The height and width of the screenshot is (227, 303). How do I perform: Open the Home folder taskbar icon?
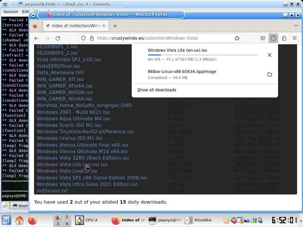point(19,220)
